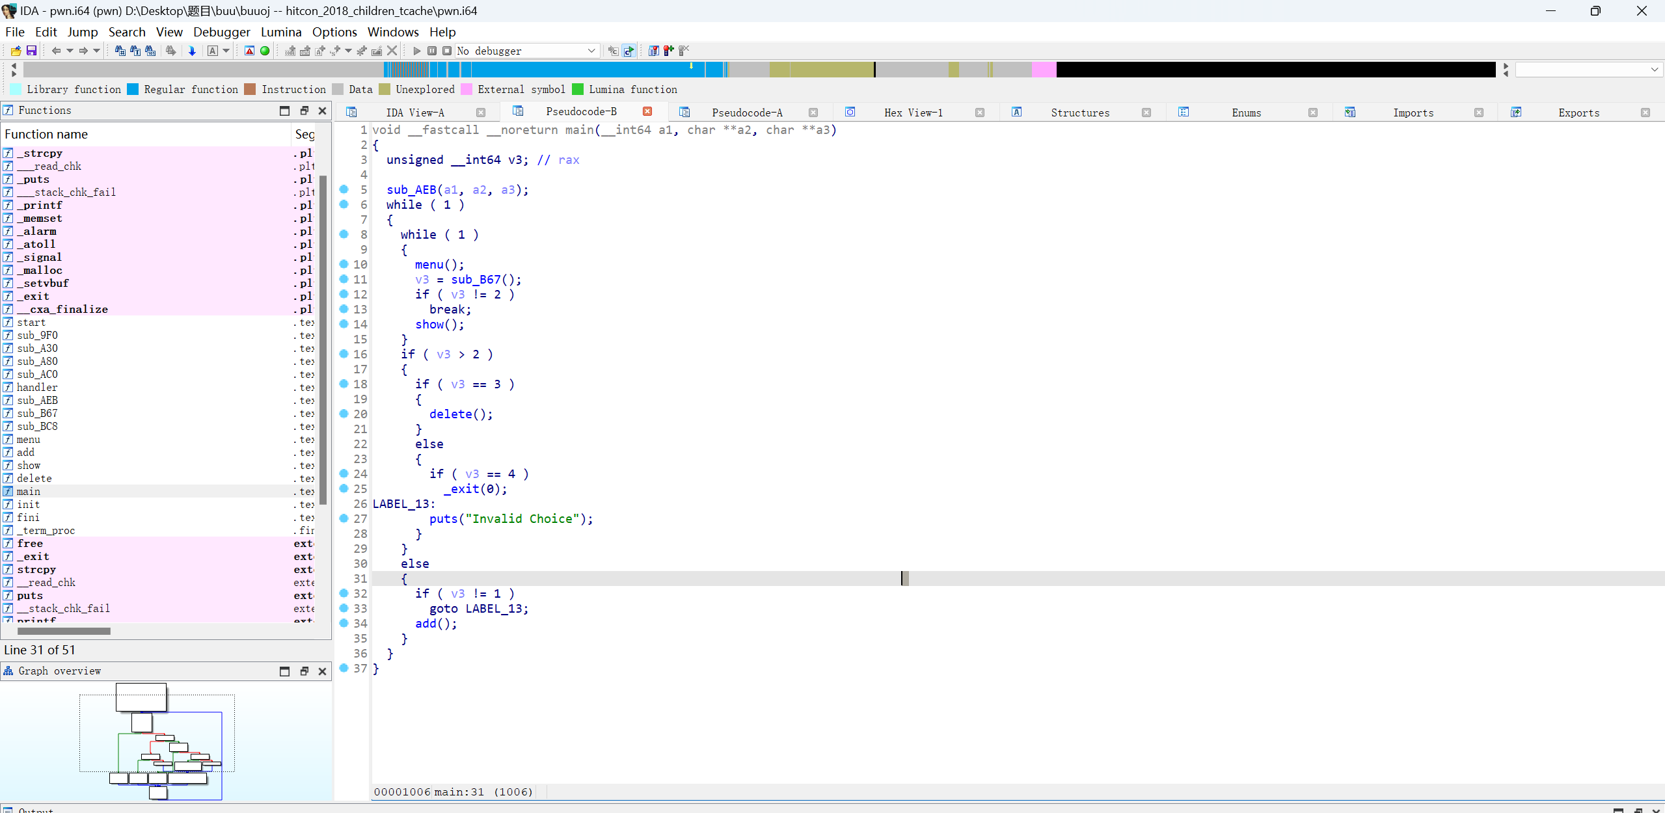Click the text search binoculars icon
The width and height of the screenshot is (1665, 813).
[x=135, y=51]
